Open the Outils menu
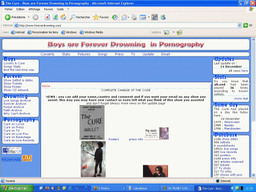 click(x=60, y=9)
